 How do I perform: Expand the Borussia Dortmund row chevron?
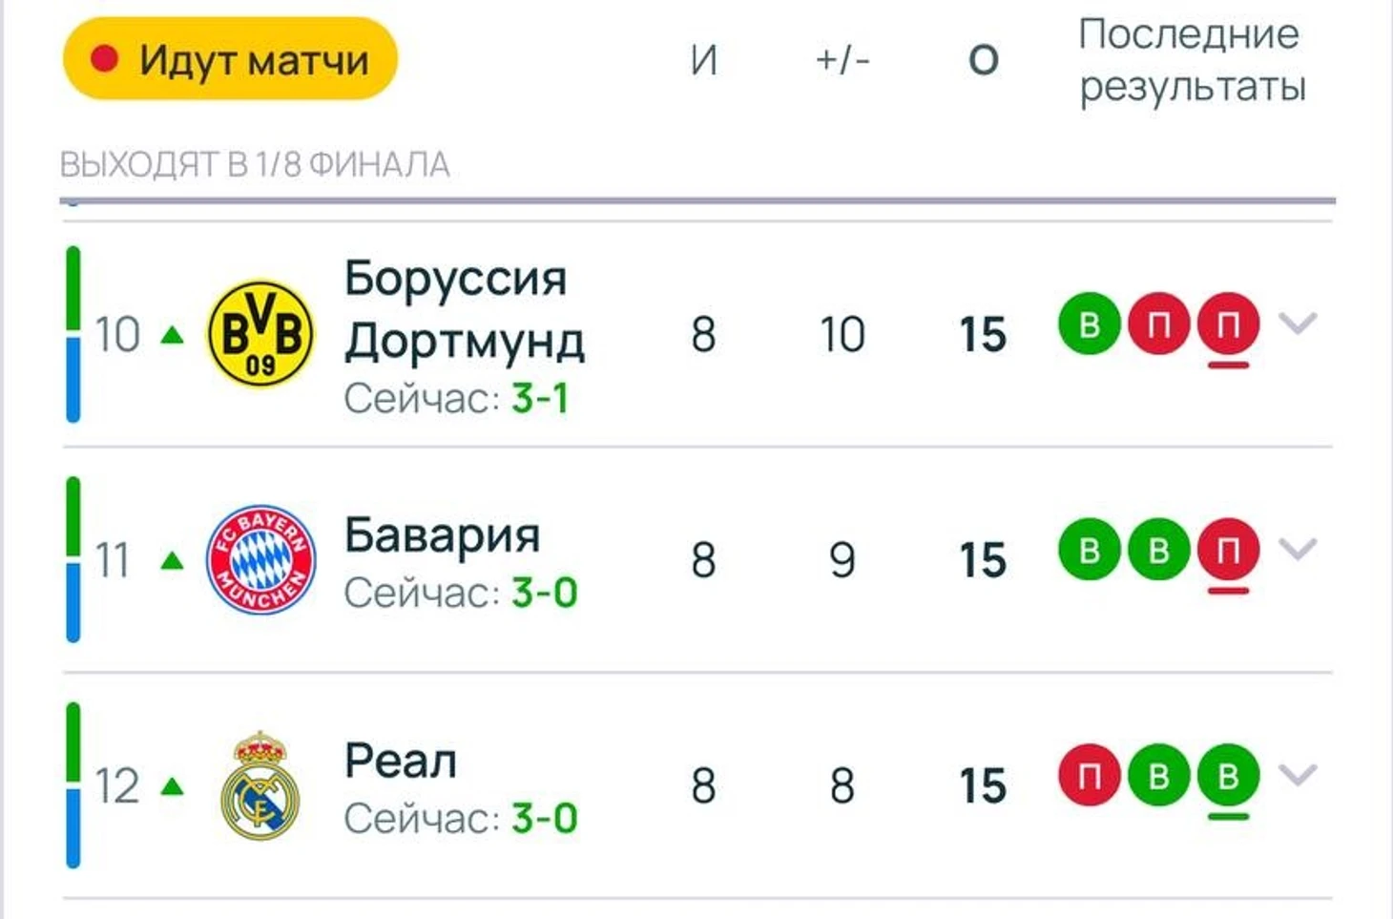coord(1298,324)
